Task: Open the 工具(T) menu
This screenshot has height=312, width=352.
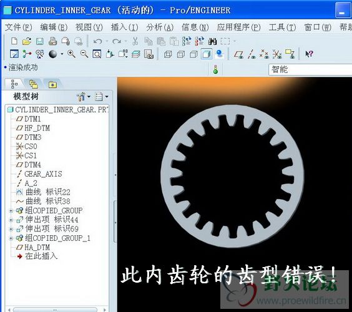Action: 282,27
